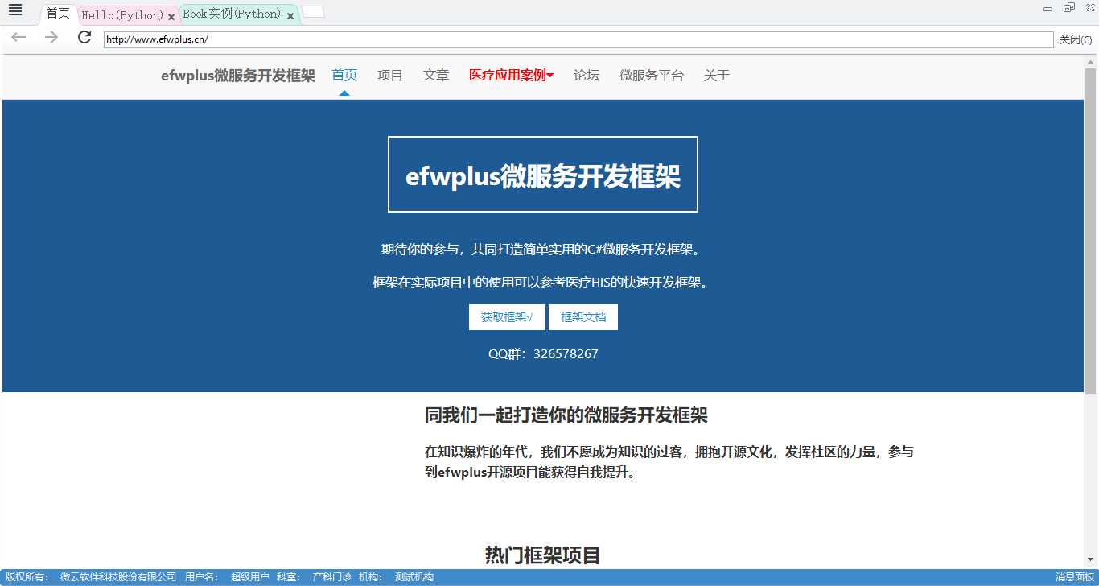The image size is (1099, 586).
Task: Click the forward navigation arrow
Action: click(50, 38)
